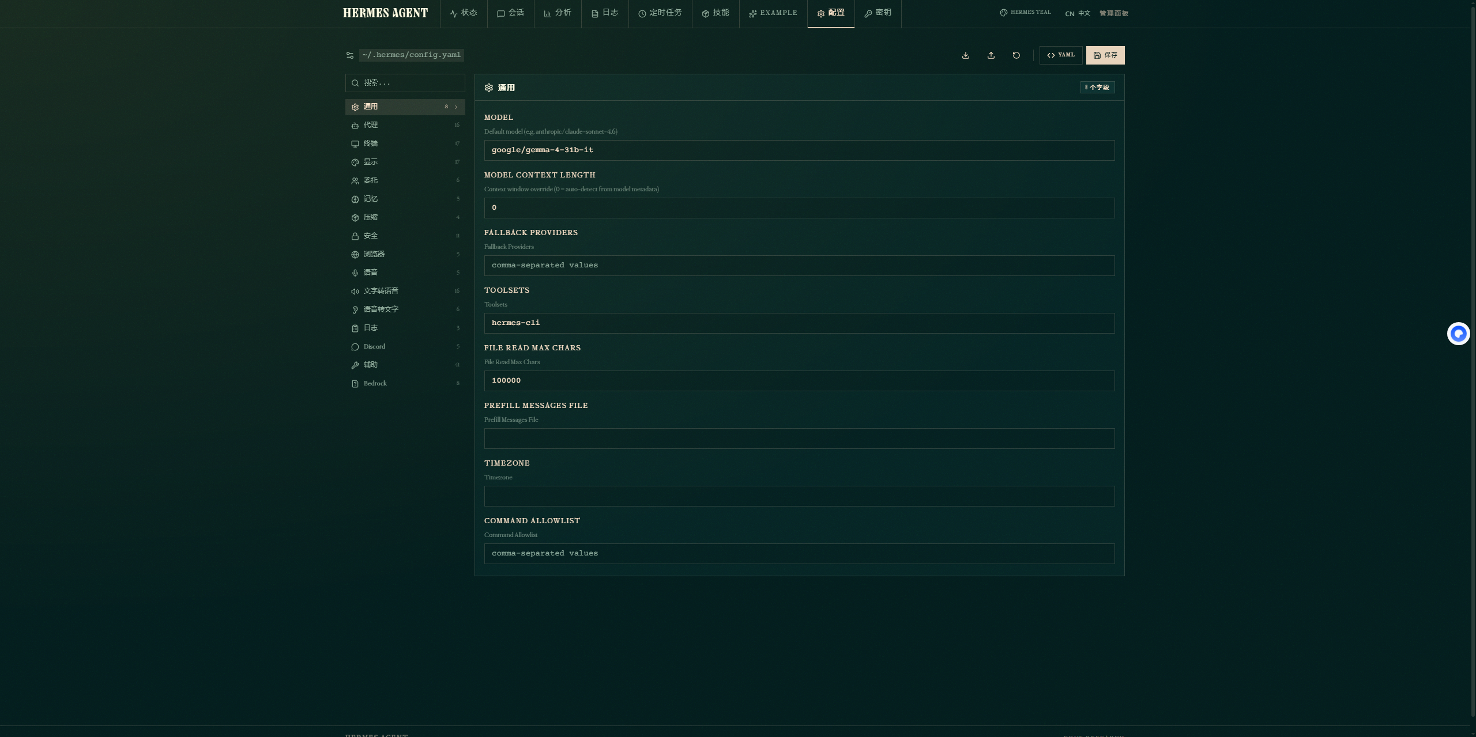Expand the 通用 category chevron

(x=456, y=107)
